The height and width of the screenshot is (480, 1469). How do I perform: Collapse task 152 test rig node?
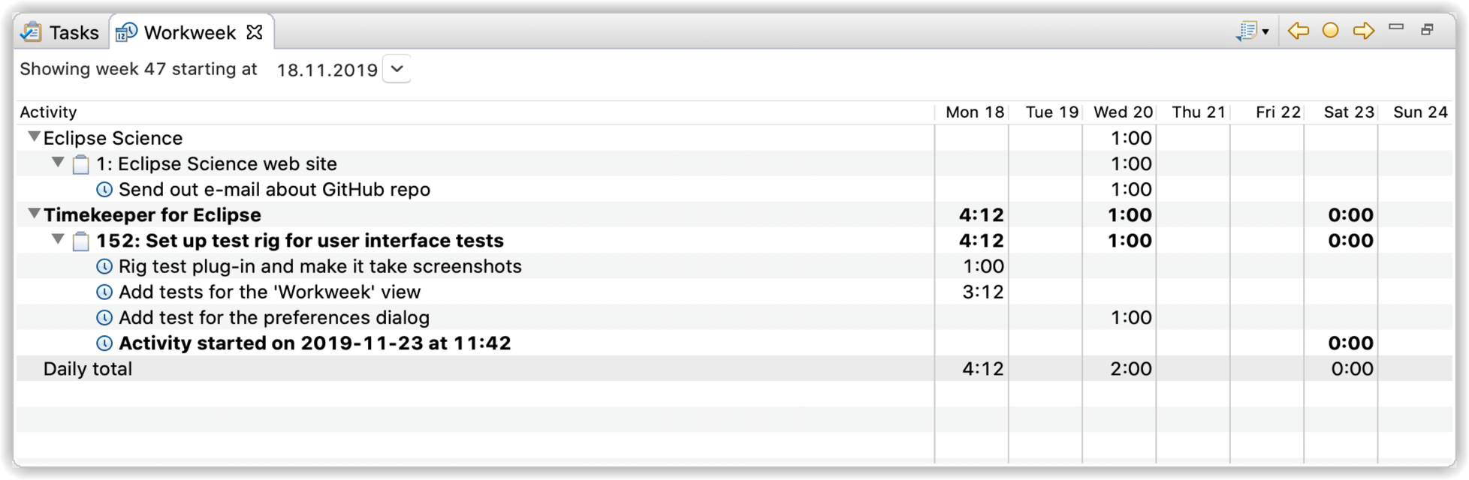[58, 240]
